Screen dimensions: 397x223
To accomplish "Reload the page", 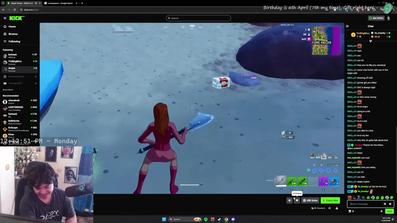I will point(14,10).
